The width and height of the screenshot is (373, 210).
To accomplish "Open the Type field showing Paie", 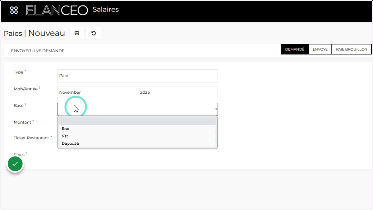I will coord(138,76).
